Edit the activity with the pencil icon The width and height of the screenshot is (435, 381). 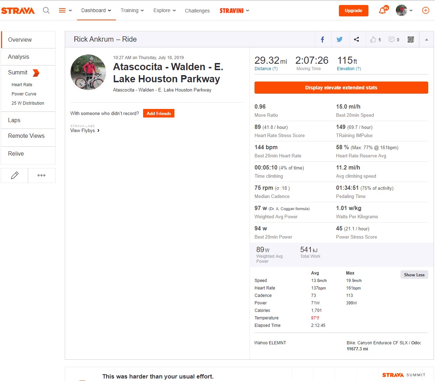click(x=15, y=175)
